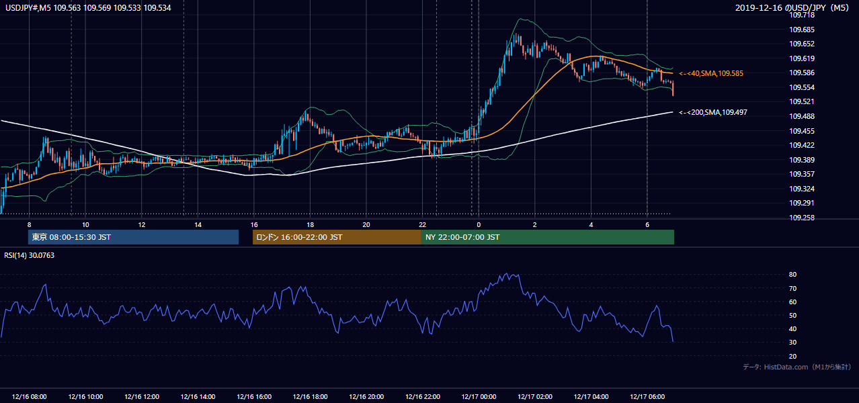This screenshot has height=403, width=859.
Task: Click the London 16:00-22:00 JST session bar
Action: pyautogui.click(x=337, y=237)
